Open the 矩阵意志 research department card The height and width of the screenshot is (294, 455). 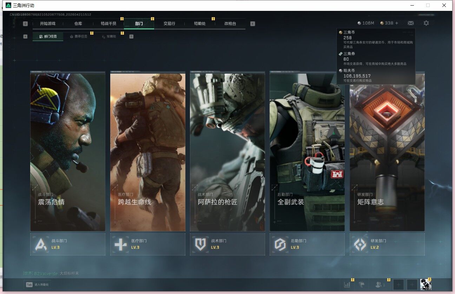[387, 152]
